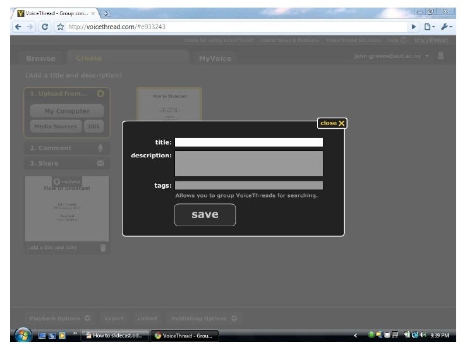This screenshot has width=460, height=345.
Task: Click the title input field
Action: point(249,142)
